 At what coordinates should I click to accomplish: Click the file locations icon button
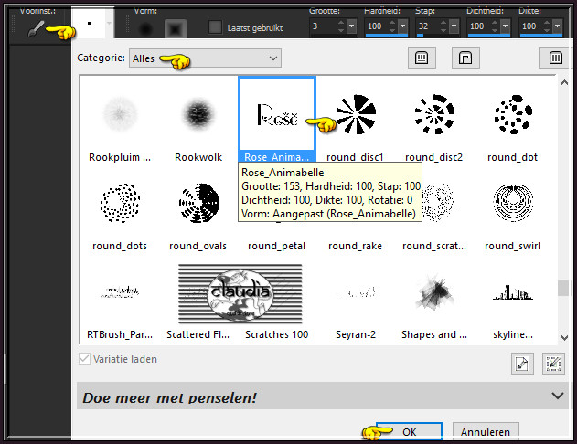point(465,58)
